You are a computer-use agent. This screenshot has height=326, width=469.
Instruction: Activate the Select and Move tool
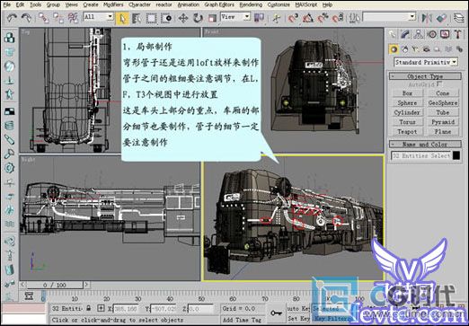coord(183,18)
